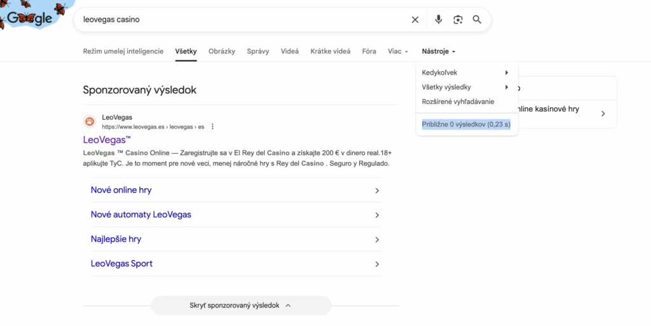Open the three-dot menu beside LeoVegas URL
651x326 pixels.
212,126
